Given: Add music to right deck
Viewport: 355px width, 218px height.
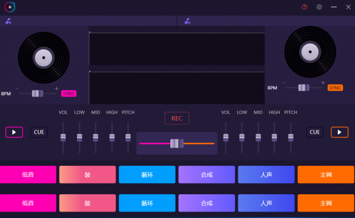Looking at the screenshot, I should 187,21.
